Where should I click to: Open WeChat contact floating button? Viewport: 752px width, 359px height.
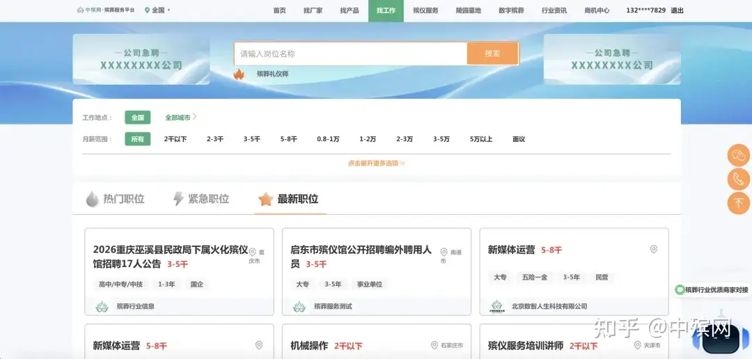[739, 155]
